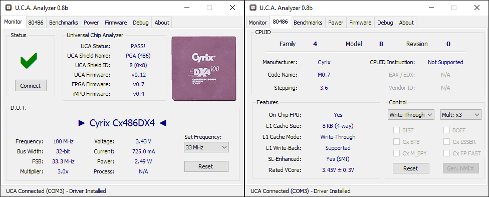The width and height of the screenshot is (489, 197).
Task: Open Benchmarks tab in right window
Action: pyautogui.click(x=308, y=23)
